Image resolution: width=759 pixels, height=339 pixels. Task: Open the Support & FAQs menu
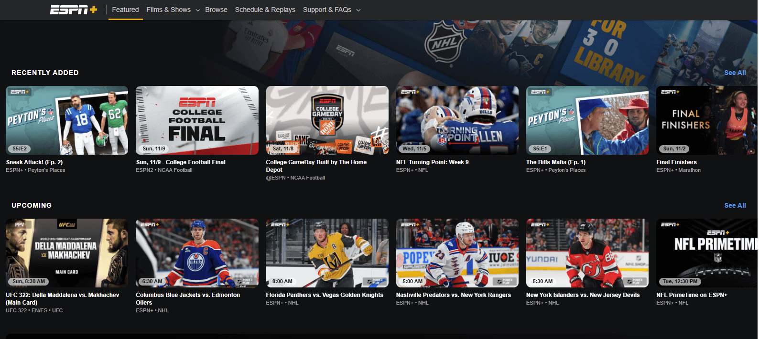pos(327,10)
